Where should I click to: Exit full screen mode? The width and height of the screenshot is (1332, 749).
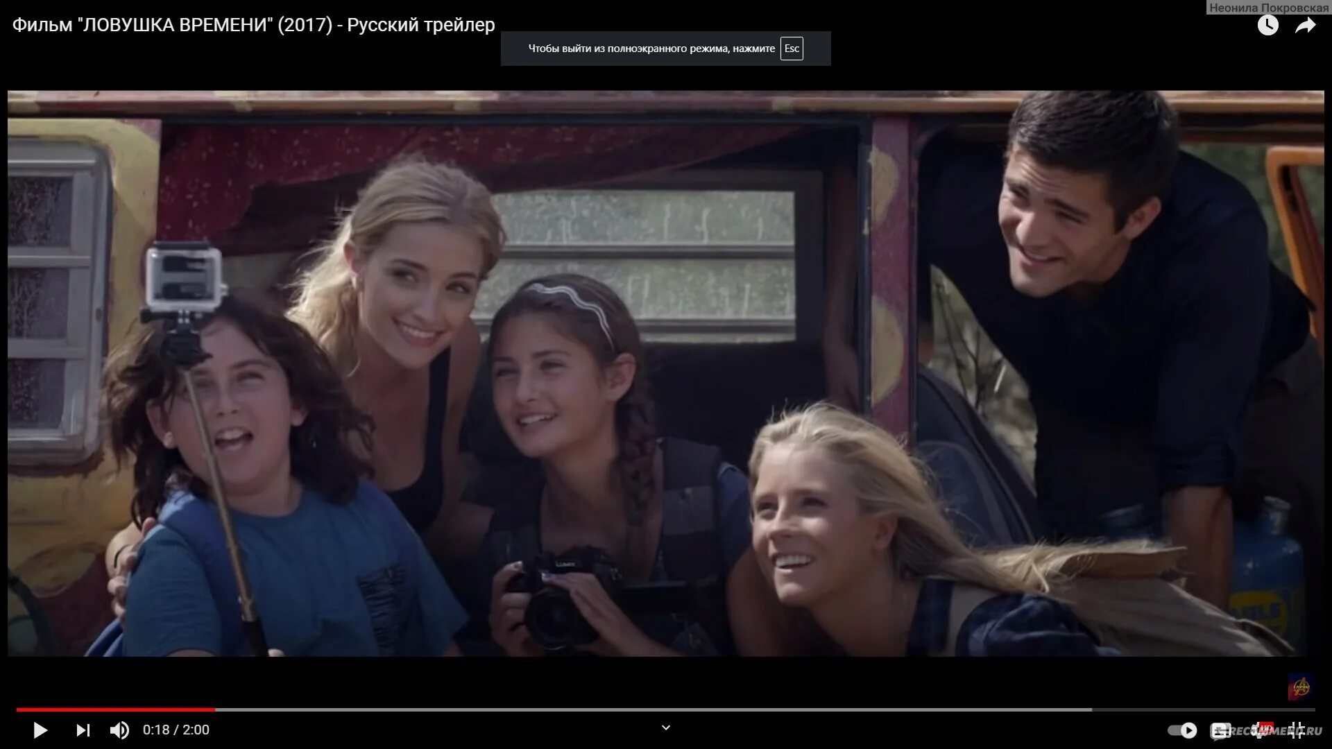[x=1297, y=730]
